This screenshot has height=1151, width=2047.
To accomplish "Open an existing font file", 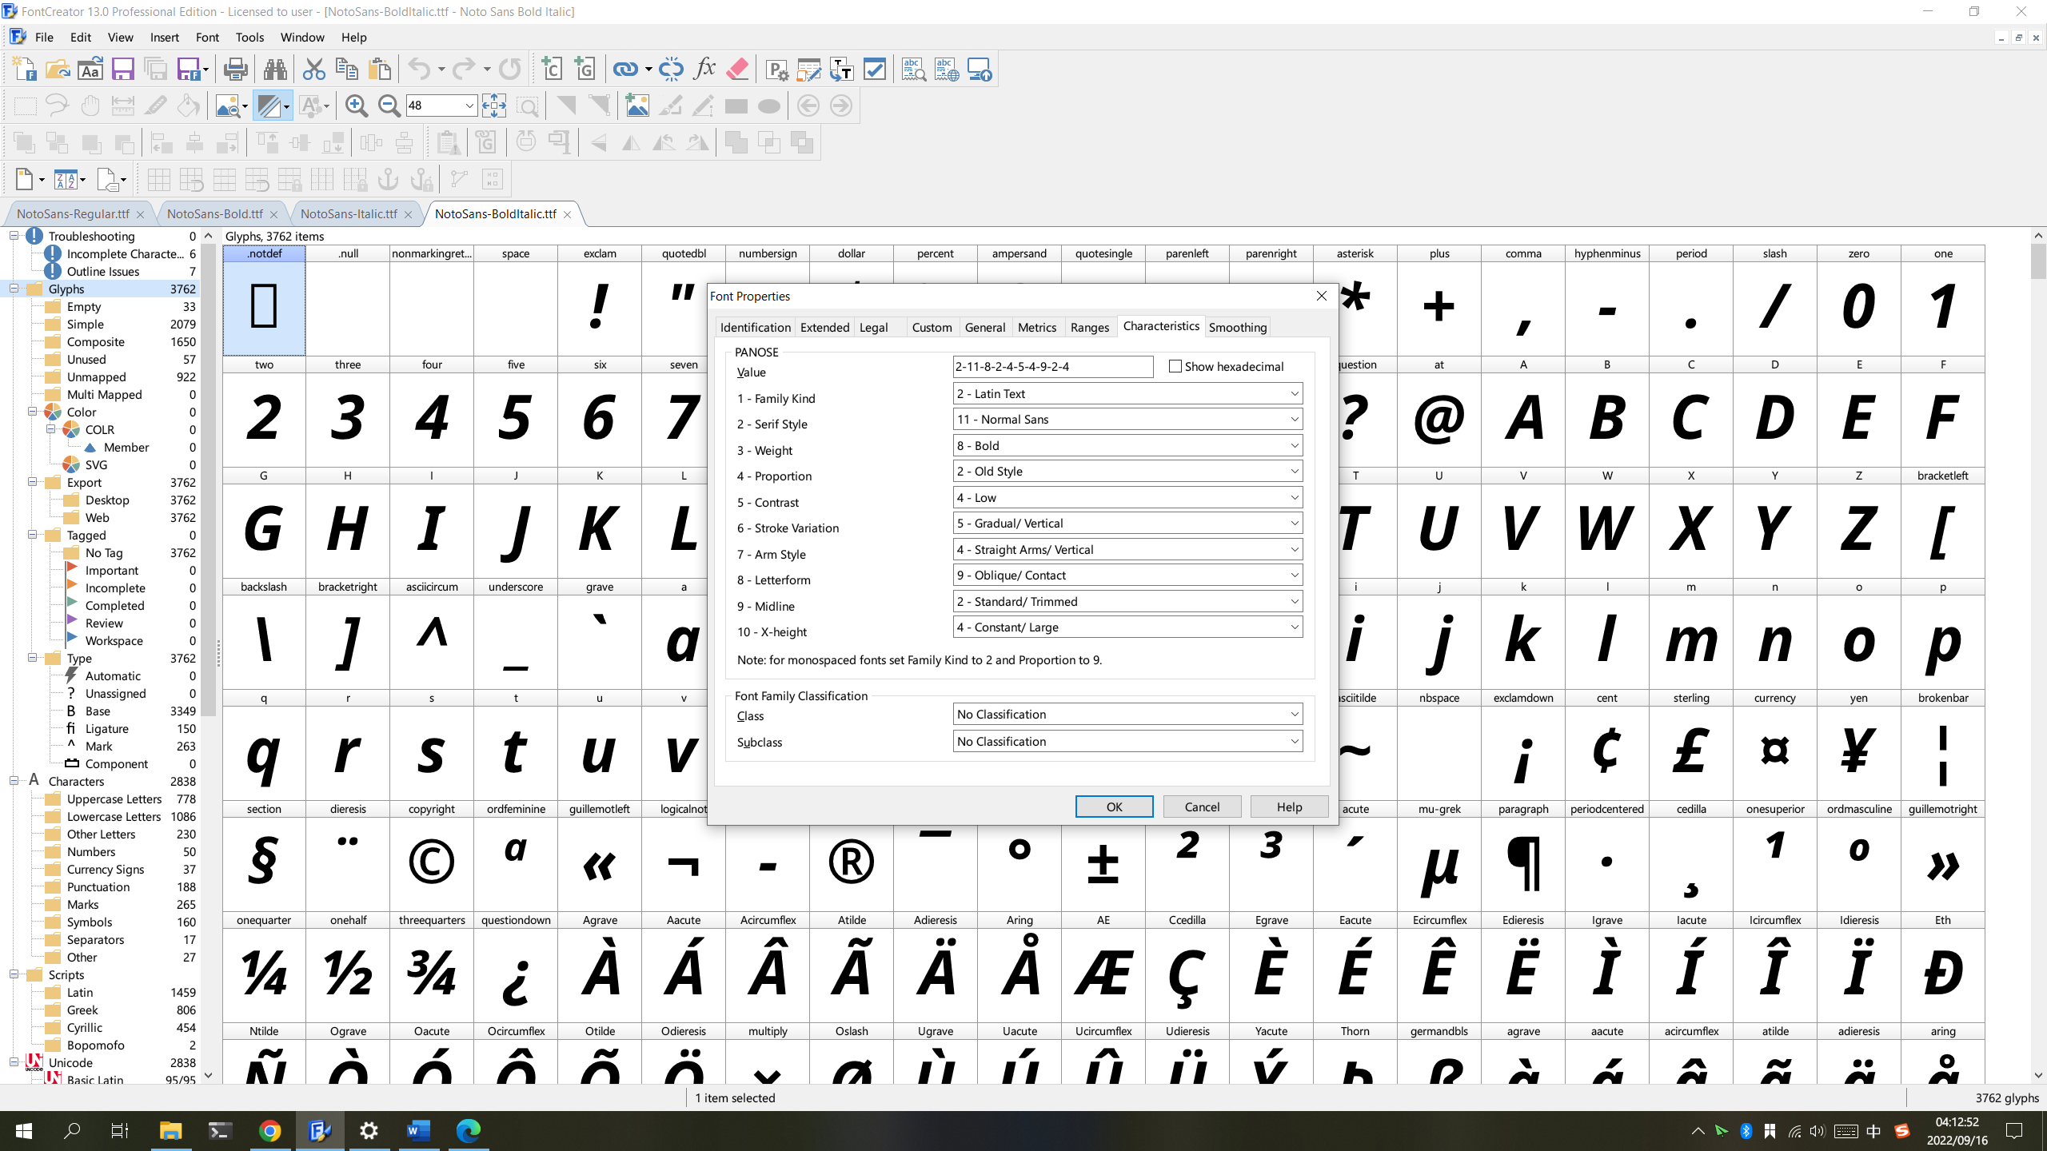I will point(58,69).
